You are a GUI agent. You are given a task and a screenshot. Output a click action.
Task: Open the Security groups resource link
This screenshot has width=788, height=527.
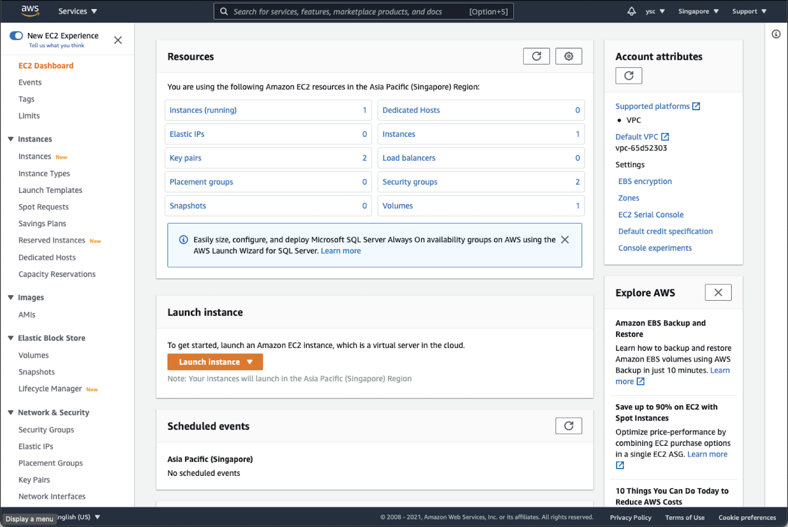410,182
